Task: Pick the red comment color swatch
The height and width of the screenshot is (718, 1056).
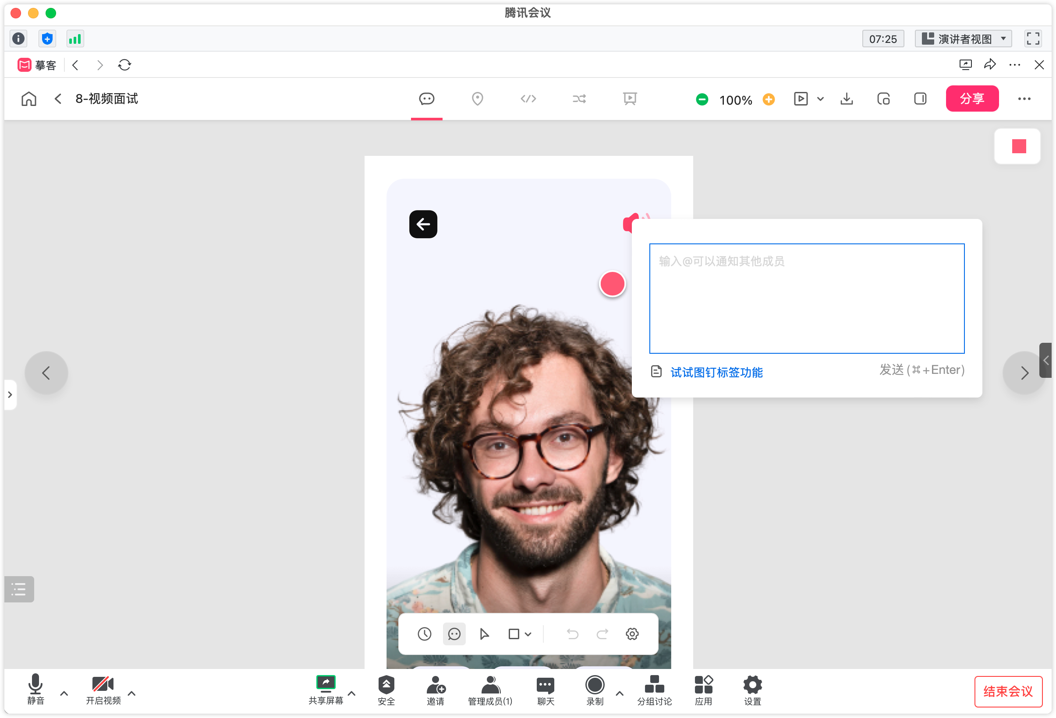Action: coord(1019,146)
